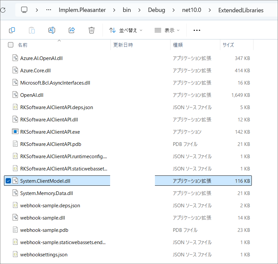Toggle the select all checkbox in header

coord(11,45)
